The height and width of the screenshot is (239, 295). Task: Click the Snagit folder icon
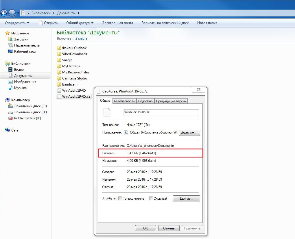(x=59, y=60)
